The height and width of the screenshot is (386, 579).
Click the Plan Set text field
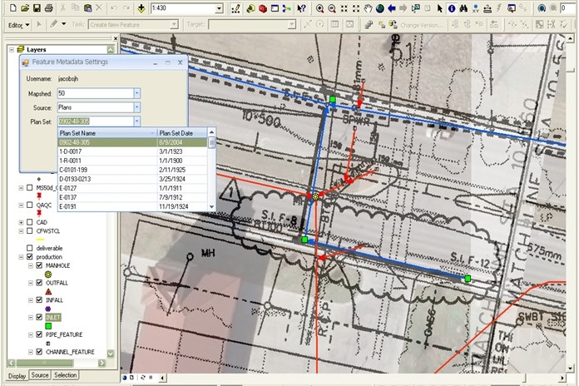click(x=96, y=121)
